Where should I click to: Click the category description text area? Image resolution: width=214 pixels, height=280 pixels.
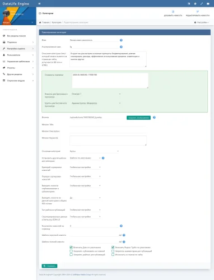coord(108,59)
